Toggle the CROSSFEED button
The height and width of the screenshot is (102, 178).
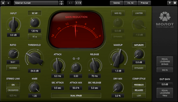coord(13,90)
